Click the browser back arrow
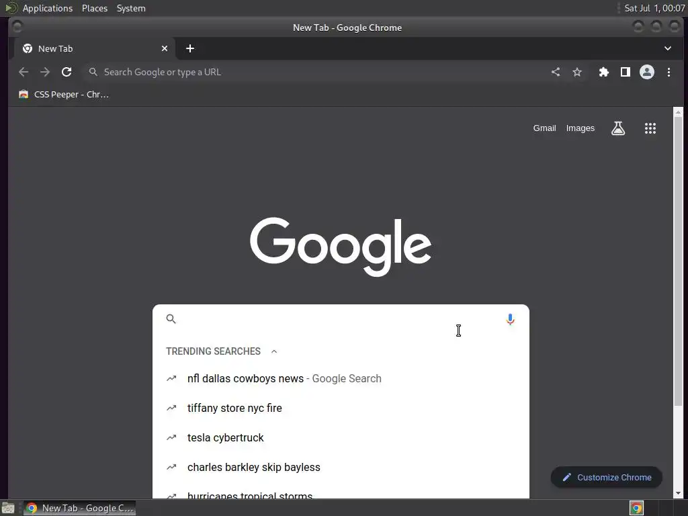 24,72
